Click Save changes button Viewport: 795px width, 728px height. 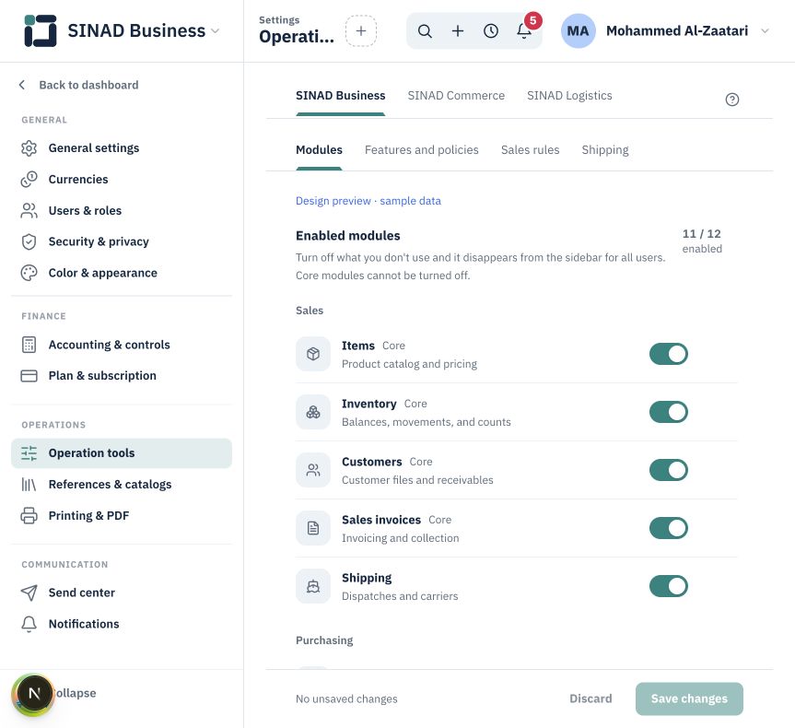[689, 699]
